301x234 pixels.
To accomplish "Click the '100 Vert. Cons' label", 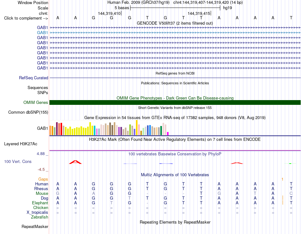I will pos(18,161).
